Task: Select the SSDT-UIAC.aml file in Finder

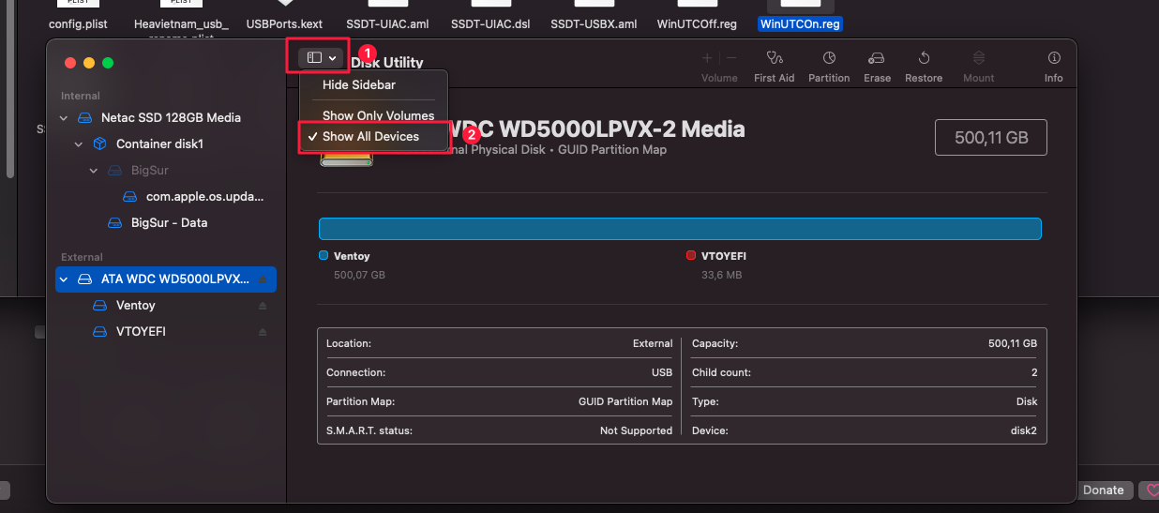Action: (387, 23)
